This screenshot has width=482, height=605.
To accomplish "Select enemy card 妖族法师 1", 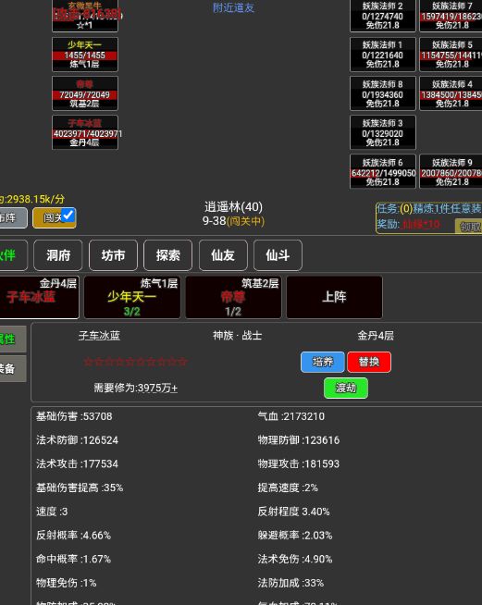I will coord(383,55).
